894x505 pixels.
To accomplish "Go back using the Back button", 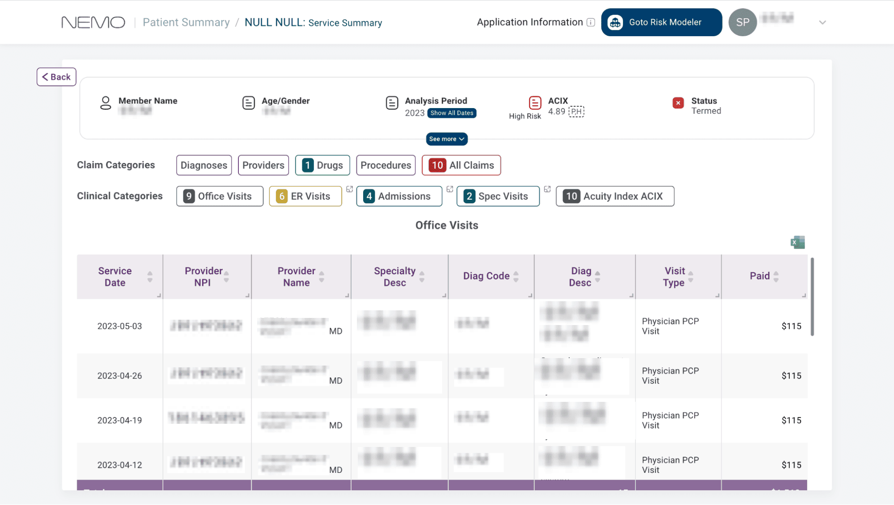I will point(56,77).
